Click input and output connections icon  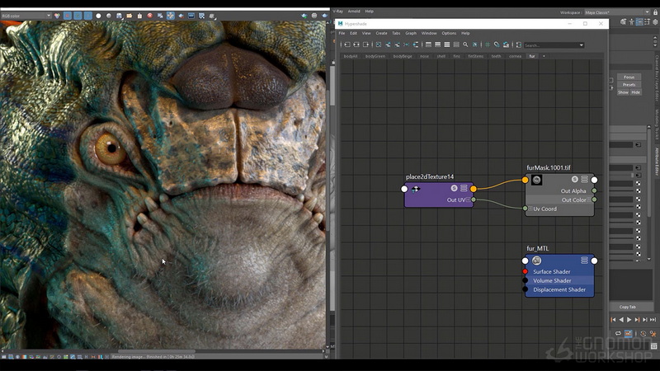[x=356, y=45]
